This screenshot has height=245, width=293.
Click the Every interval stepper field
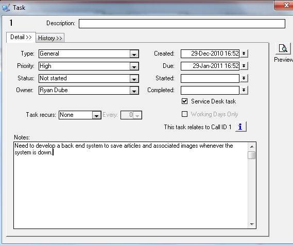click(131, 115)
